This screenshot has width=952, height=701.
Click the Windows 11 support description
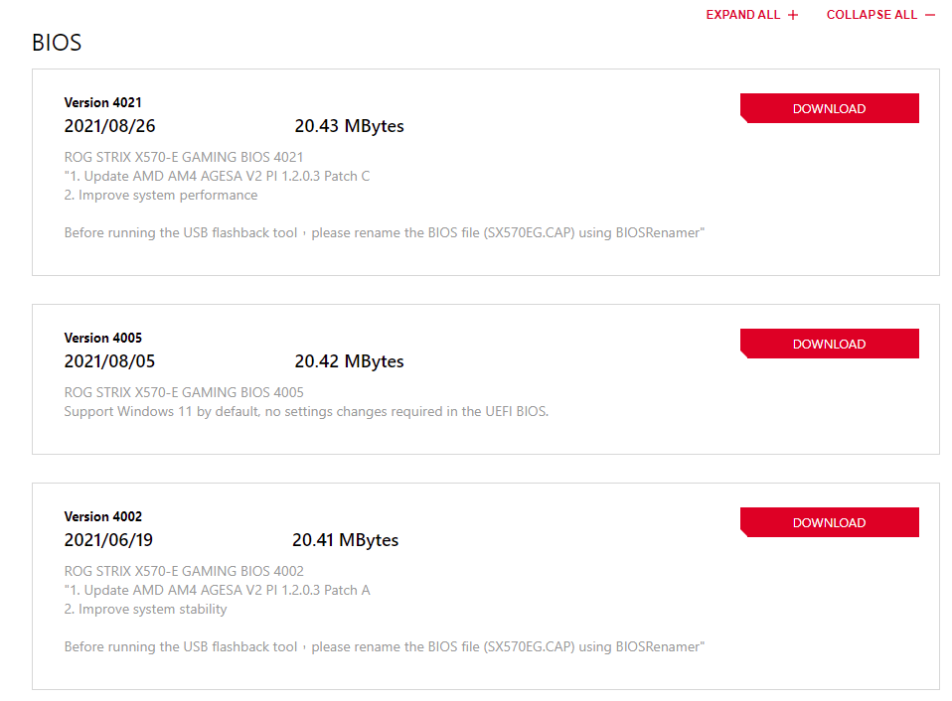[306, 411]
